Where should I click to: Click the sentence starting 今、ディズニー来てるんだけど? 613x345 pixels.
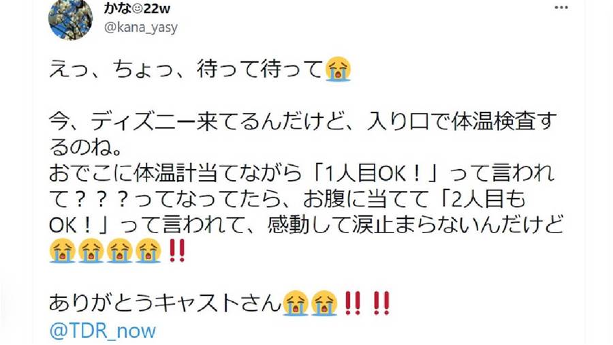point(303,134)
